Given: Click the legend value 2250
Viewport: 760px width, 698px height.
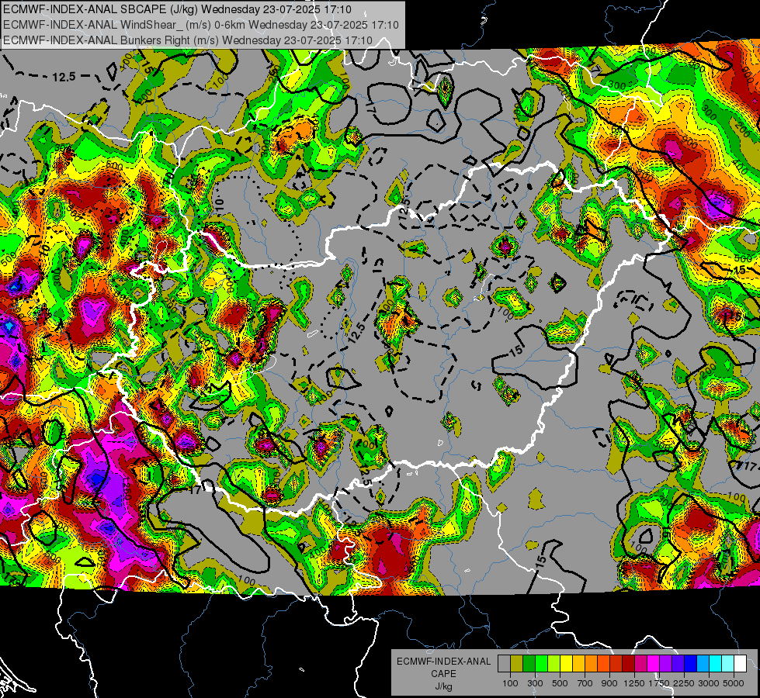Looking at the screenshot, I should pyautogui.click(x=684, y=683).
